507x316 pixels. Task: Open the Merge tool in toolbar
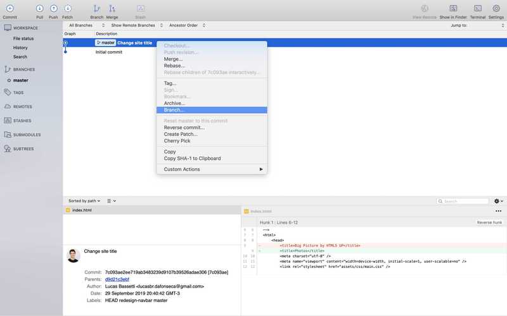click(112, 8)
